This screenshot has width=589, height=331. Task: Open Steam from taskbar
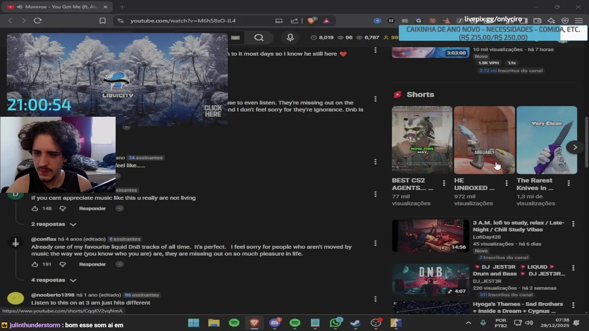coord(355,323)
